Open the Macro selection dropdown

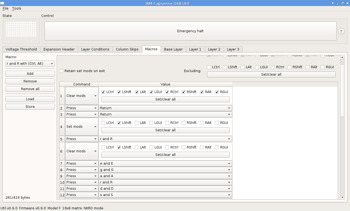(x=30, y=64)
